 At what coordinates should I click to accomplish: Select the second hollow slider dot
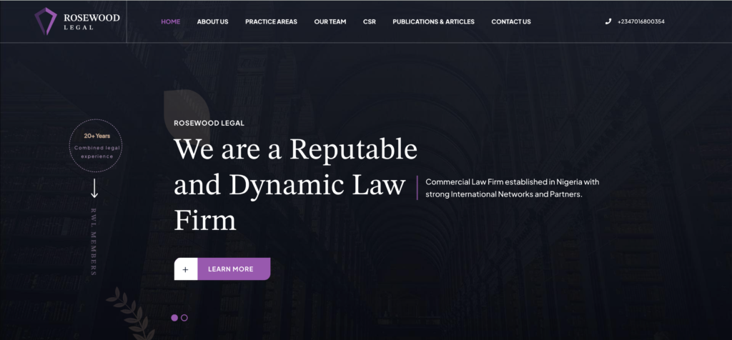point(184,318)
